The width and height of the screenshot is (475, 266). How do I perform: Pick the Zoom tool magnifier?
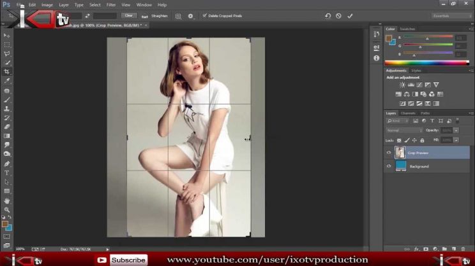click(7, 209)
